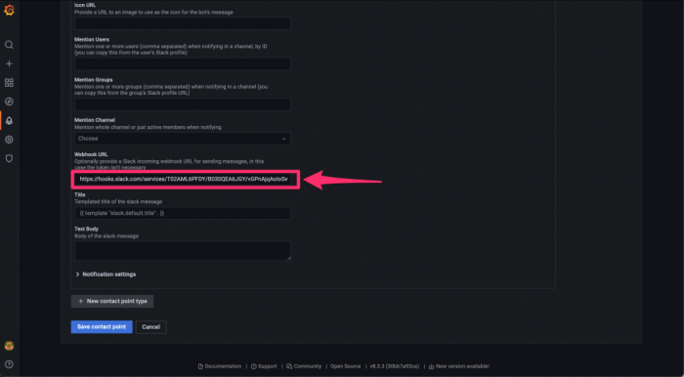Open the Search dashboards icon
This screenshot has width=684, height=377.
point(9,45)
